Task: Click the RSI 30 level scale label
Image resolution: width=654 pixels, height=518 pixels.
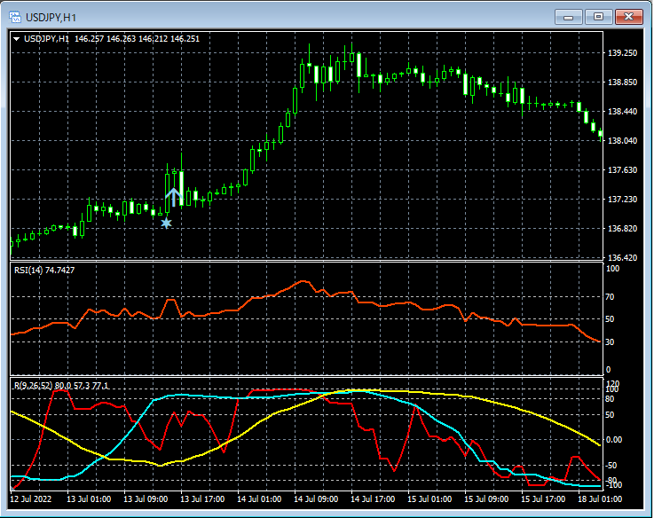Action: (611, 341)
